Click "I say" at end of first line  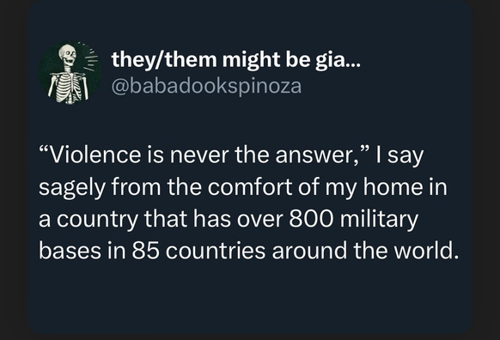[399, 156]
